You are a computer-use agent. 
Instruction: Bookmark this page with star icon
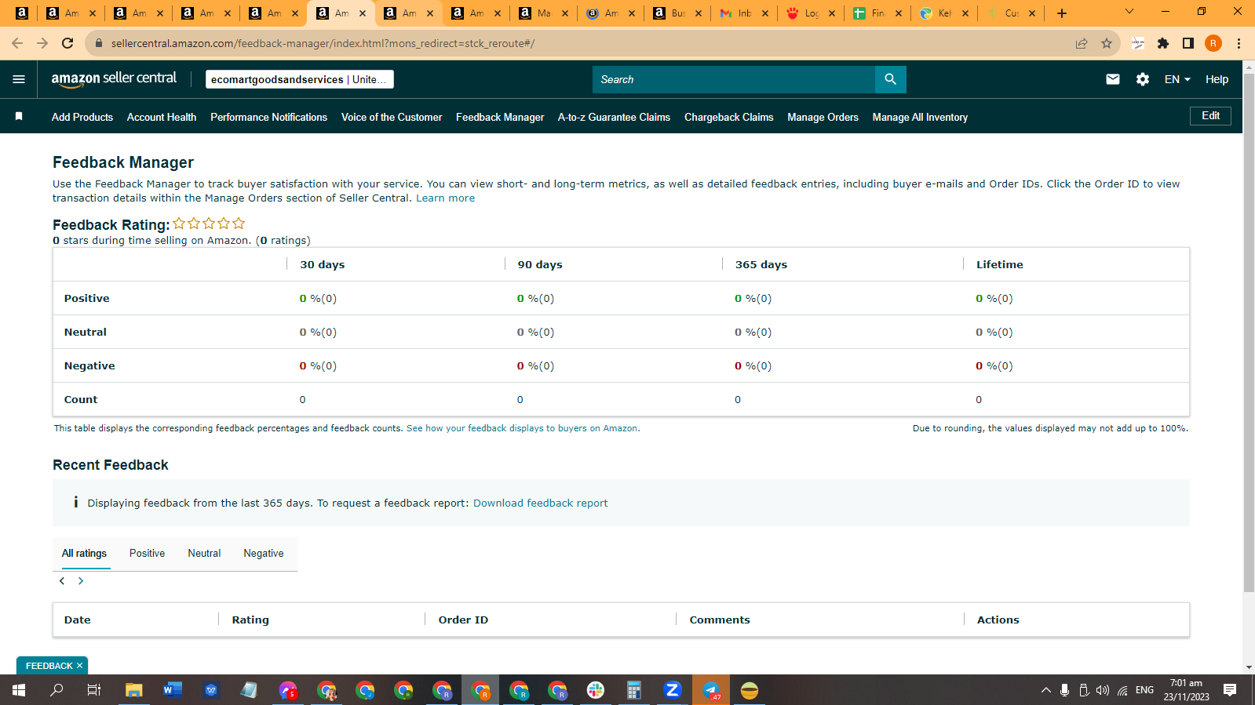pyautogui.click(x=1107, y=43)
